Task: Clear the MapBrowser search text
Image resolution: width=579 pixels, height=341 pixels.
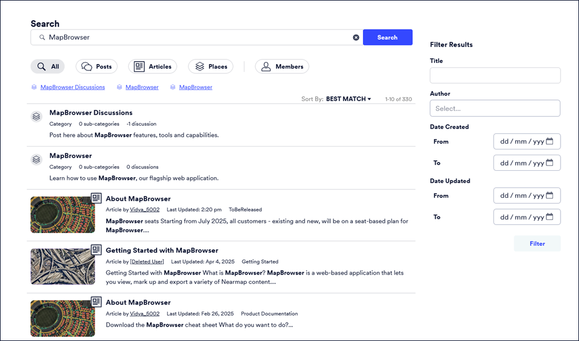Action: click(356, 38)
